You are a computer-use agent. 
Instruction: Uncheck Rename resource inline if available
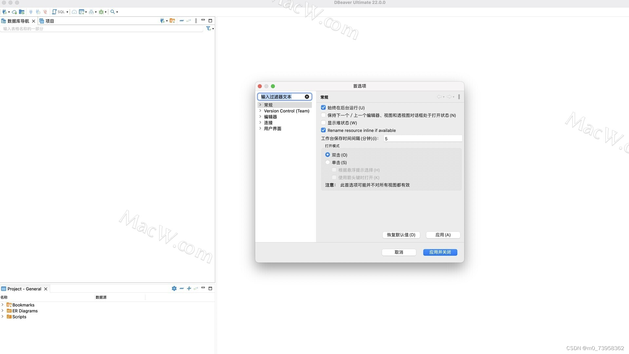pyautogui.click(x=323, y=130)
